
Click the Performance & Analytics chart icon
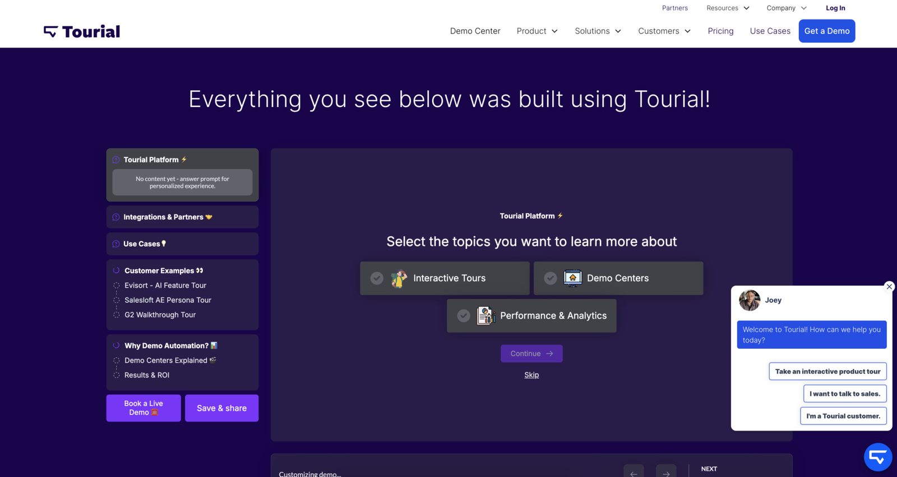[486, 316]
